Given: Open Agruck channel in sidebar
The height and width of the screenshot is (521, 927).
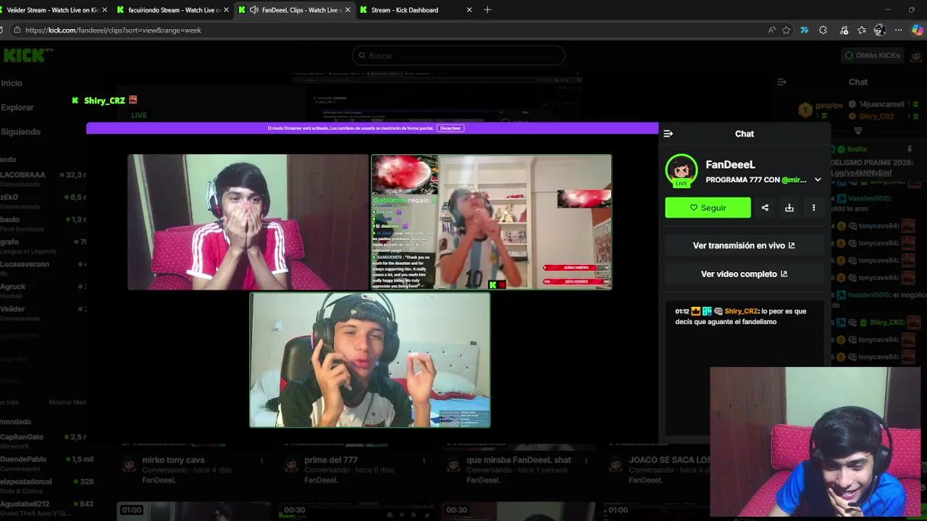Looking at the screenshot, I should pyautogui.click(x=43, y=291).
